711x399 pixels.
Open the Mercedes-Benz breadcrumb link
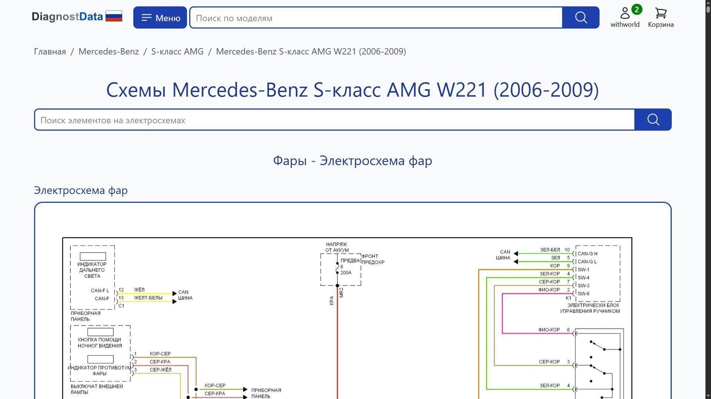109,51
